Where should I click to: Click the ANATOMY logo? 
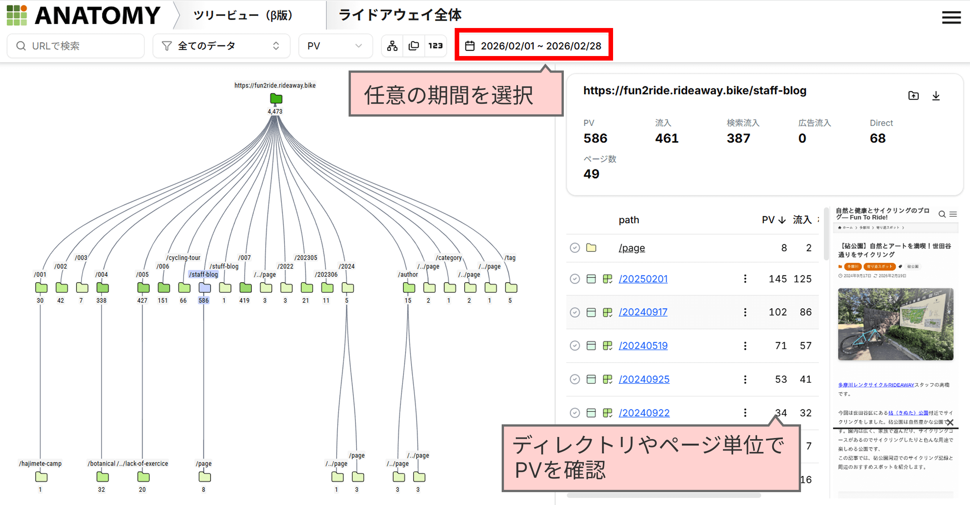(83, 15)
